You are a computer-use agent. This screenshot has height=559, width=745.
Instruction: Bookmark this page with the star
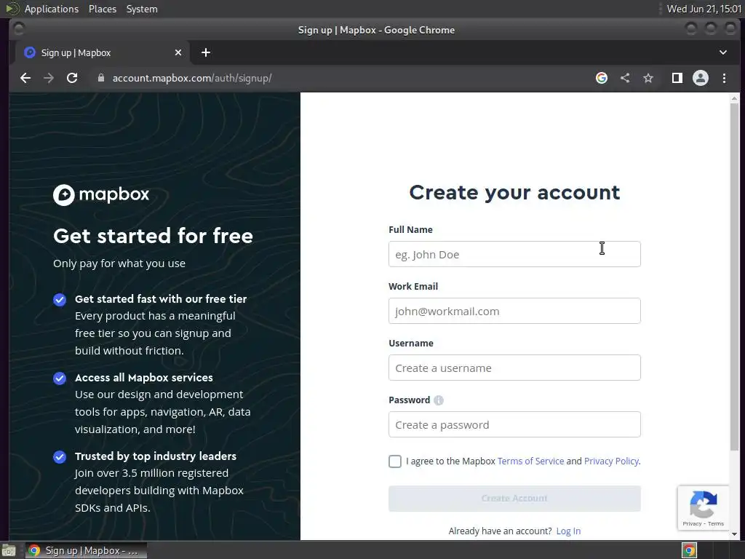tap(648, 78)
